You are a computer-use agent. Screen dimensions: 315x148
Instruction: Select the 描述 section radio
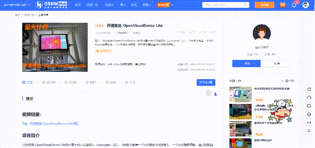(x=24, y=82)
